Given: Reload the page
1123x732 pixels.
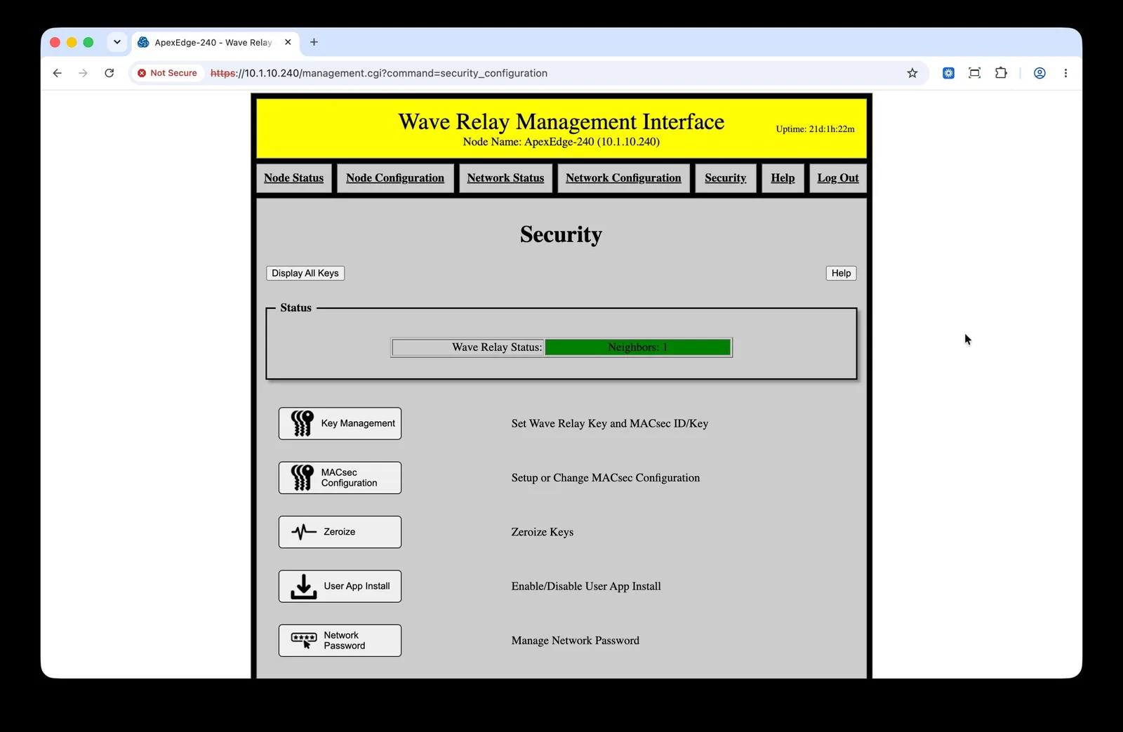Looking at the screenshot, I should point(109,73).
